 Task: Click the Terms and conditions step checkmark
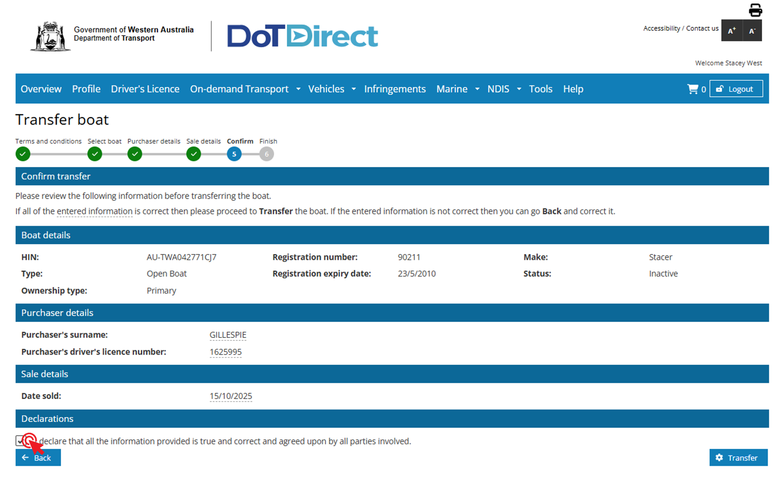point(23,154)
